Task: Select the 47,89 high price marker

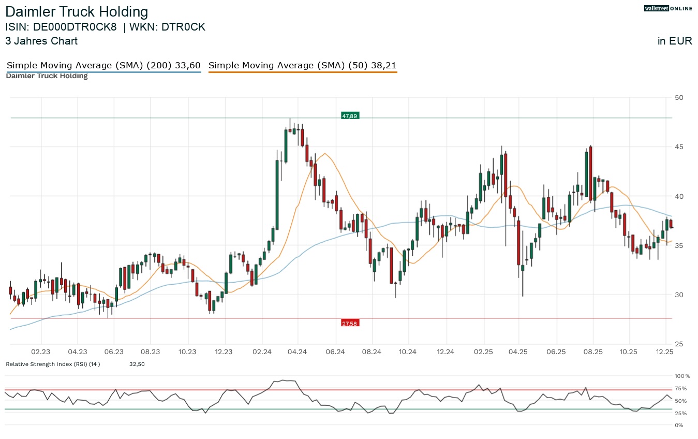Action: 350,115
